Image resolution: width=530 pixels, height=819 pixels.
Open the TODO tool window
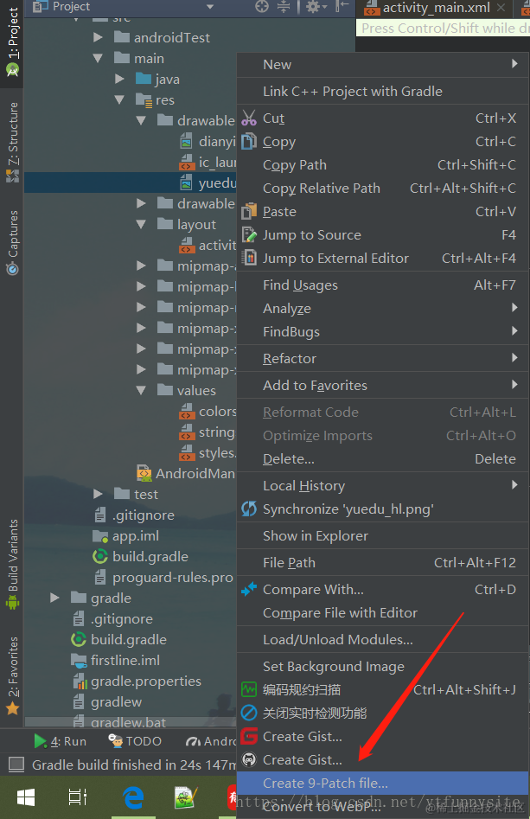135,740
